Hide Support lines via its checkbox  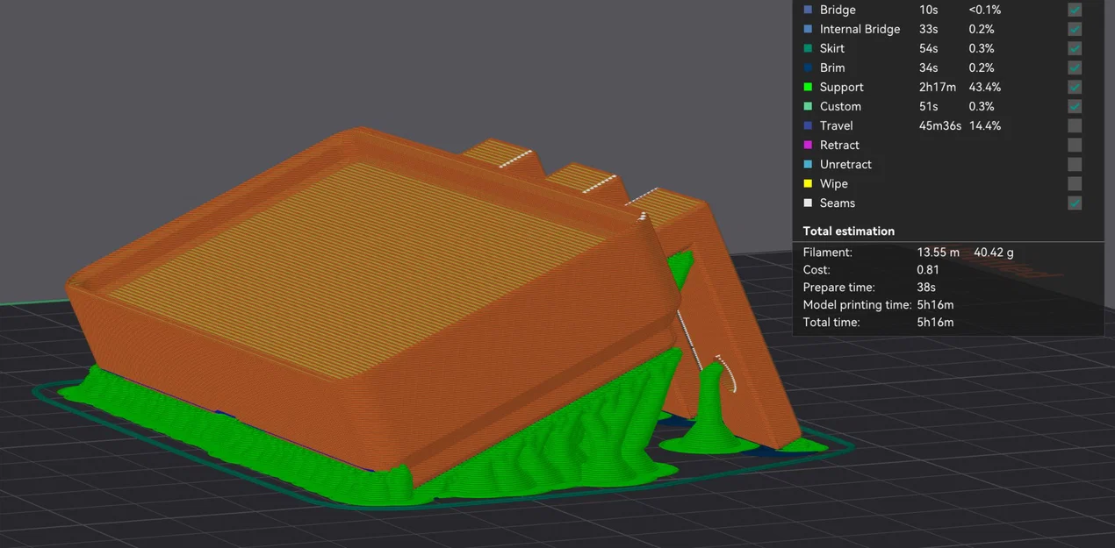(1075, 87)
